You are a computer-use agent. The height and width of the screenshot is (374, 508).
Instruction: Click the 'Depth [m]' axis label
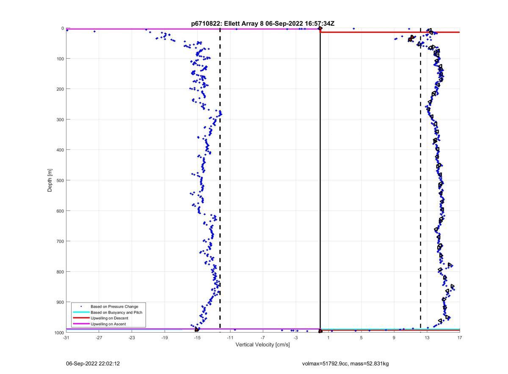50,180
